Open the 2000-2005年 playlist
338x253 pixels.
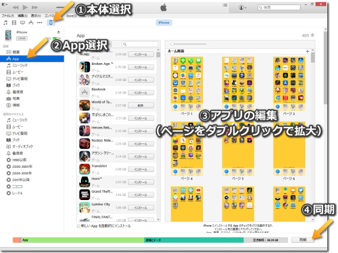click(32, 167)
